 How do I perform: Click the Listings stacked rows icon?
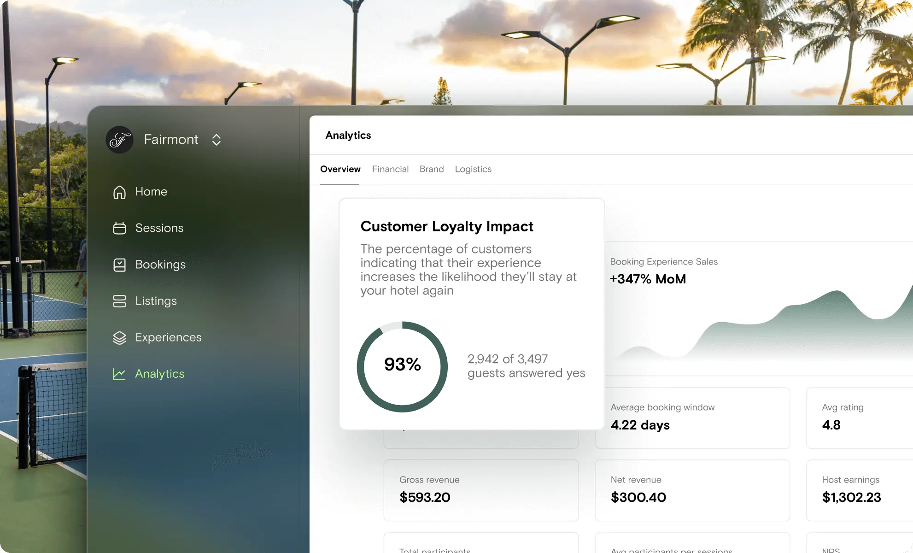tap(119, 301)
